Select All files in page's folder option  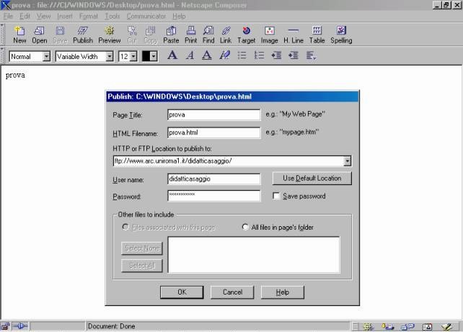(246, 227)
